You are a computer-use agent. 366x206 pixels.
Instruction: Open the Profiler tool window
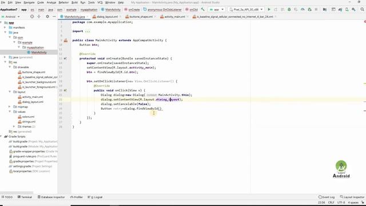(x=77, y=197)
